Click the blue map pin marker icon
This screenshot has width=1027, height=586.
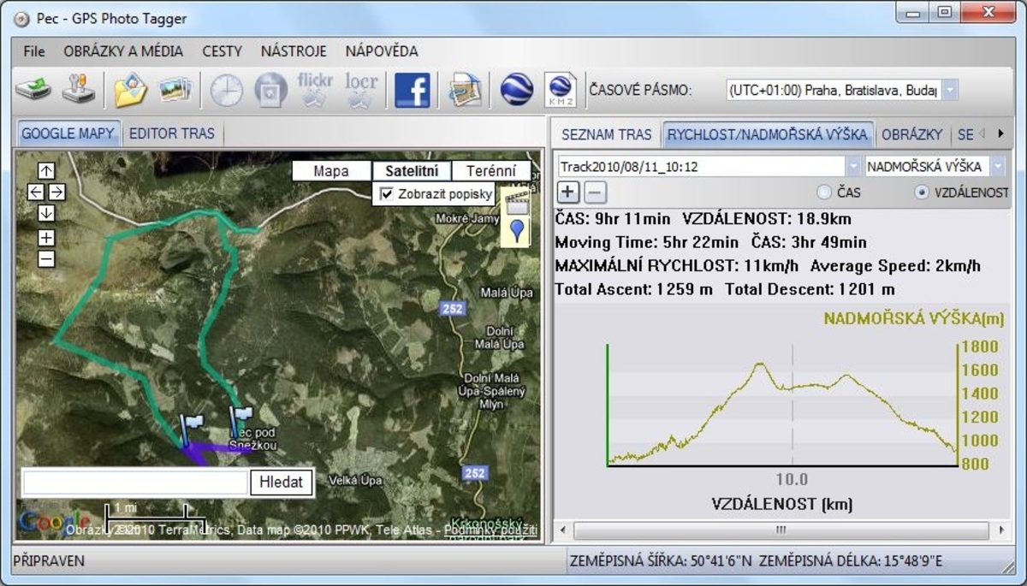coord(516,229)
